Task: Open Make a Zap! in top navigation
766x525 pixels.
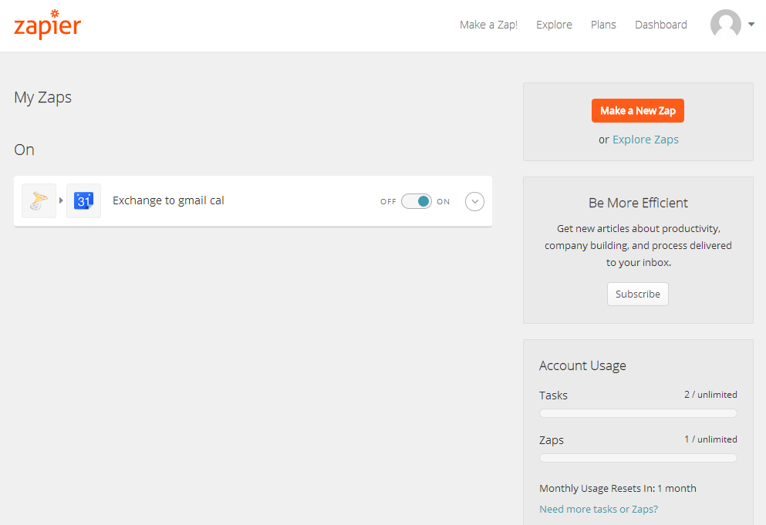Action: tap(488, 25)
